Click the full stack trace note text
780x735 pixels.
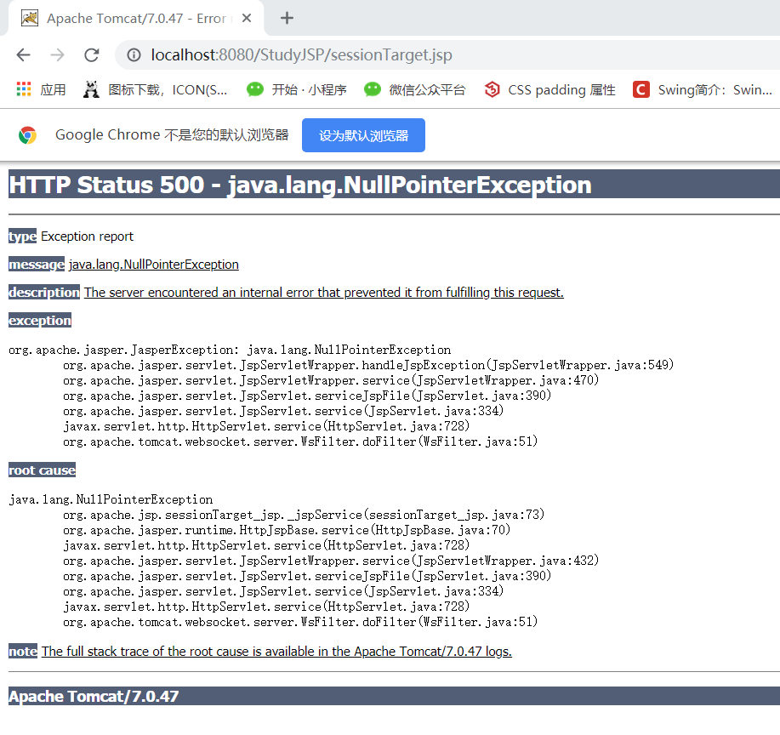coord(276,652)
